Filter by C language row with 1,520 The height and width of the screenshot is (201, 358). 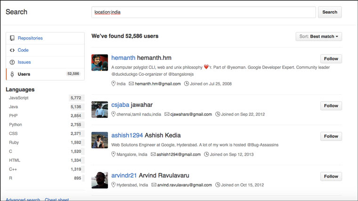coord(45,151)
